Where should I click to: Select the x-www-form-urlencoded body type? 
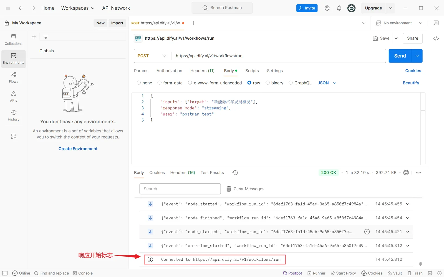(190, 83)
